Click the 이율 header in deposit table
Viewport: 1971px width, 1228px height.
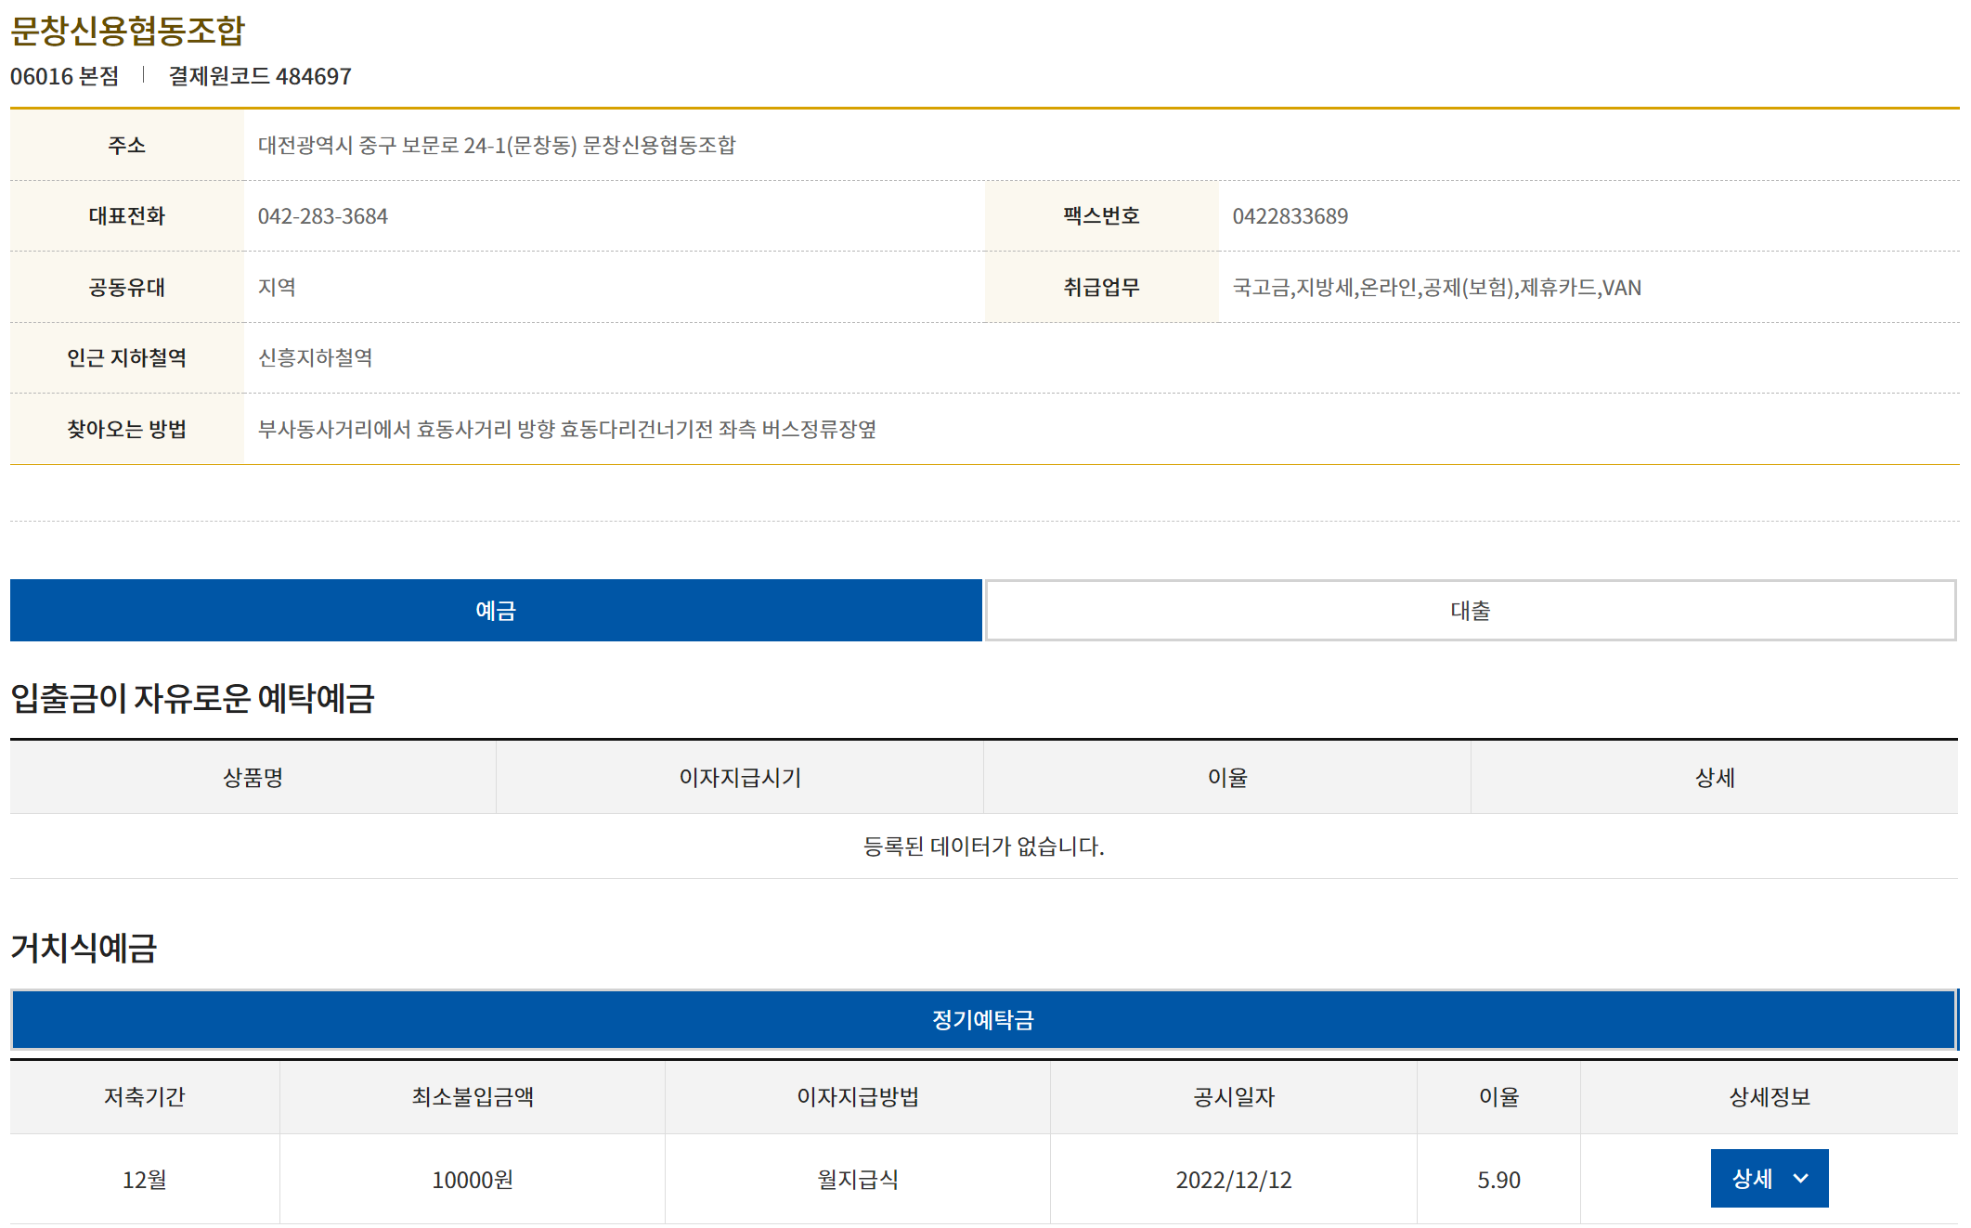point(1226,777)
